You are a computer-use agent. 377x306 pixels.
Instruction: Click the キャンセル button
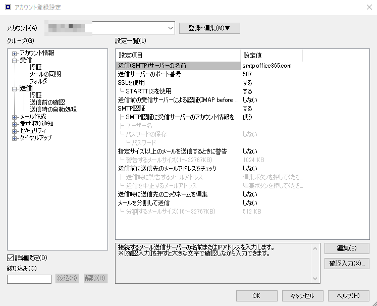pos(302,296)
